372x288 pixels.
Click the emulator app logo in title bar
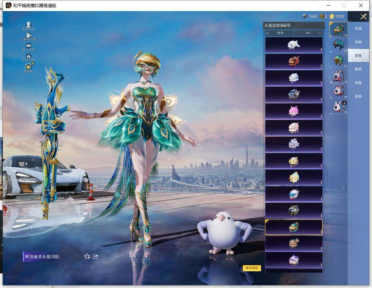9,5
